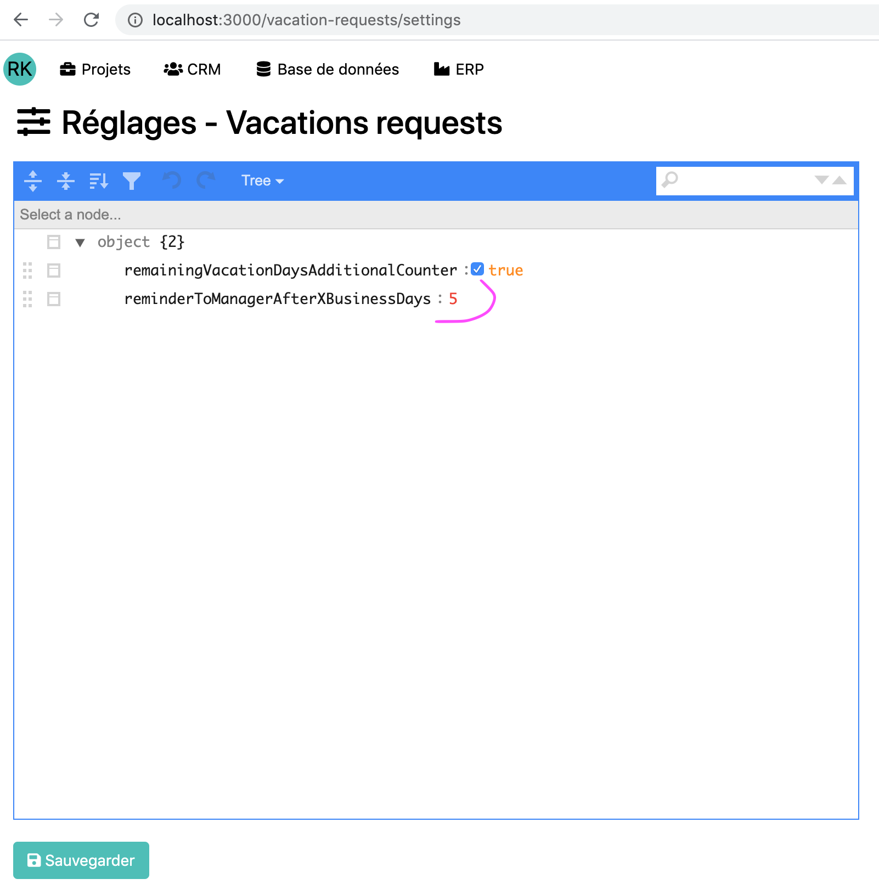Open the Projets menu
The width and height of the screenshot is (879, 890).
(x=95, y=69)
